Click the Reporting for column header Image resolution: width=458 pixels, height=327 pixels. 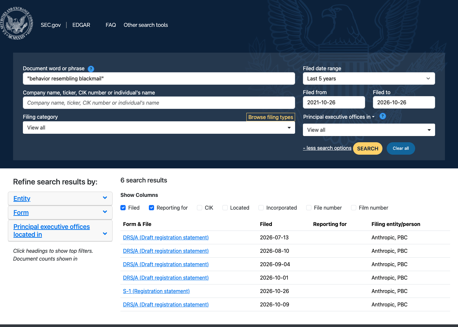(x=330, y=224)
